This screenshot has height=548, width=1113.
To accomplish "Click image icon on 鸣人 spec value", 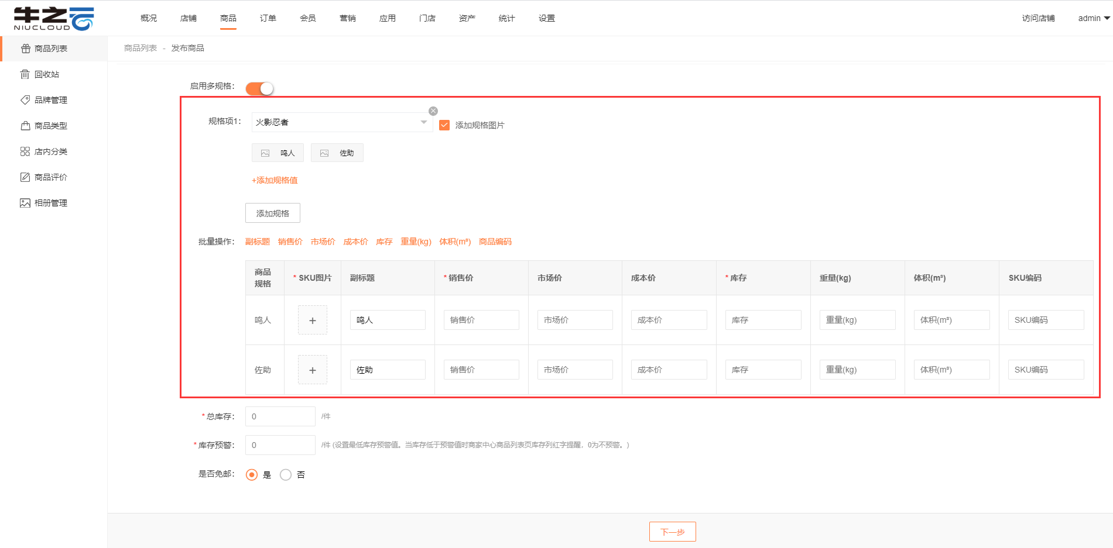I will (x=265, y=153).
